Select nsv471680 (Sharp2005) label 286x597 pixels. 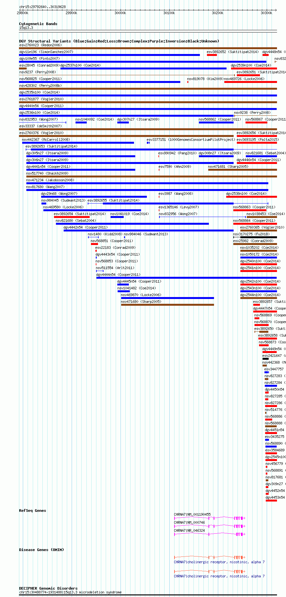(x=141, y=302)
